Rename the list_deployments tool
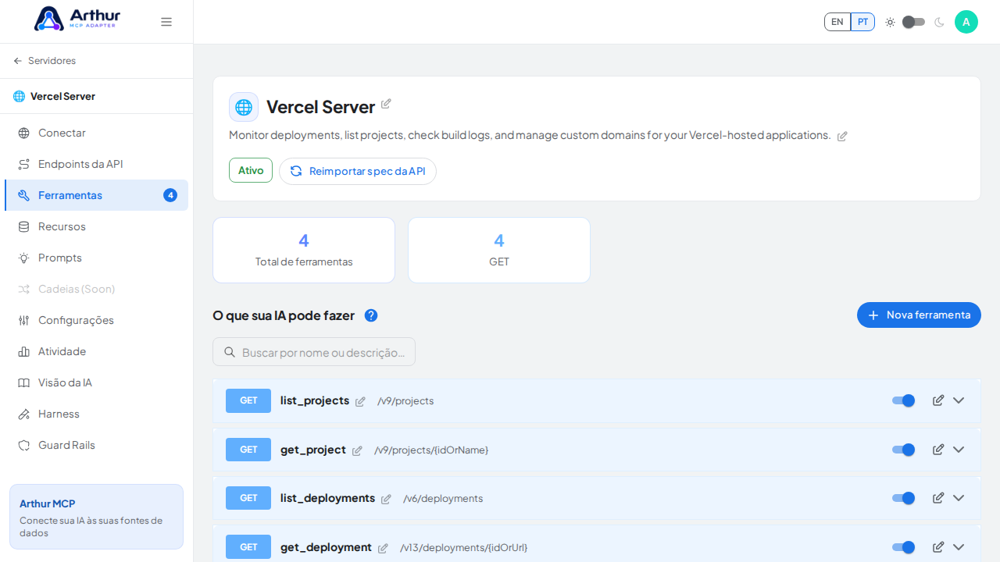The height and width of the screenshot is (562, 1000). [x=386, y=499]
